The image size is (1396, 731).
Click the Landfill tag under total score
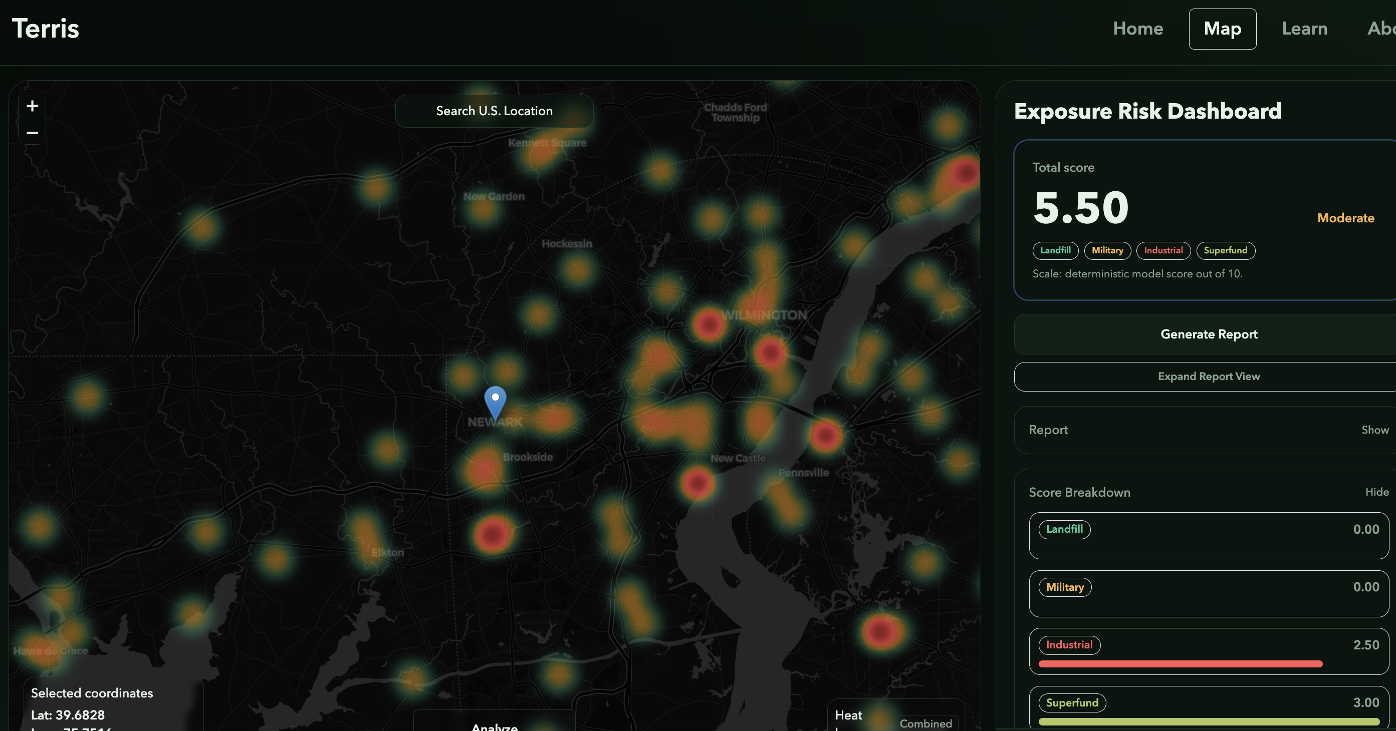point(1055,250)
